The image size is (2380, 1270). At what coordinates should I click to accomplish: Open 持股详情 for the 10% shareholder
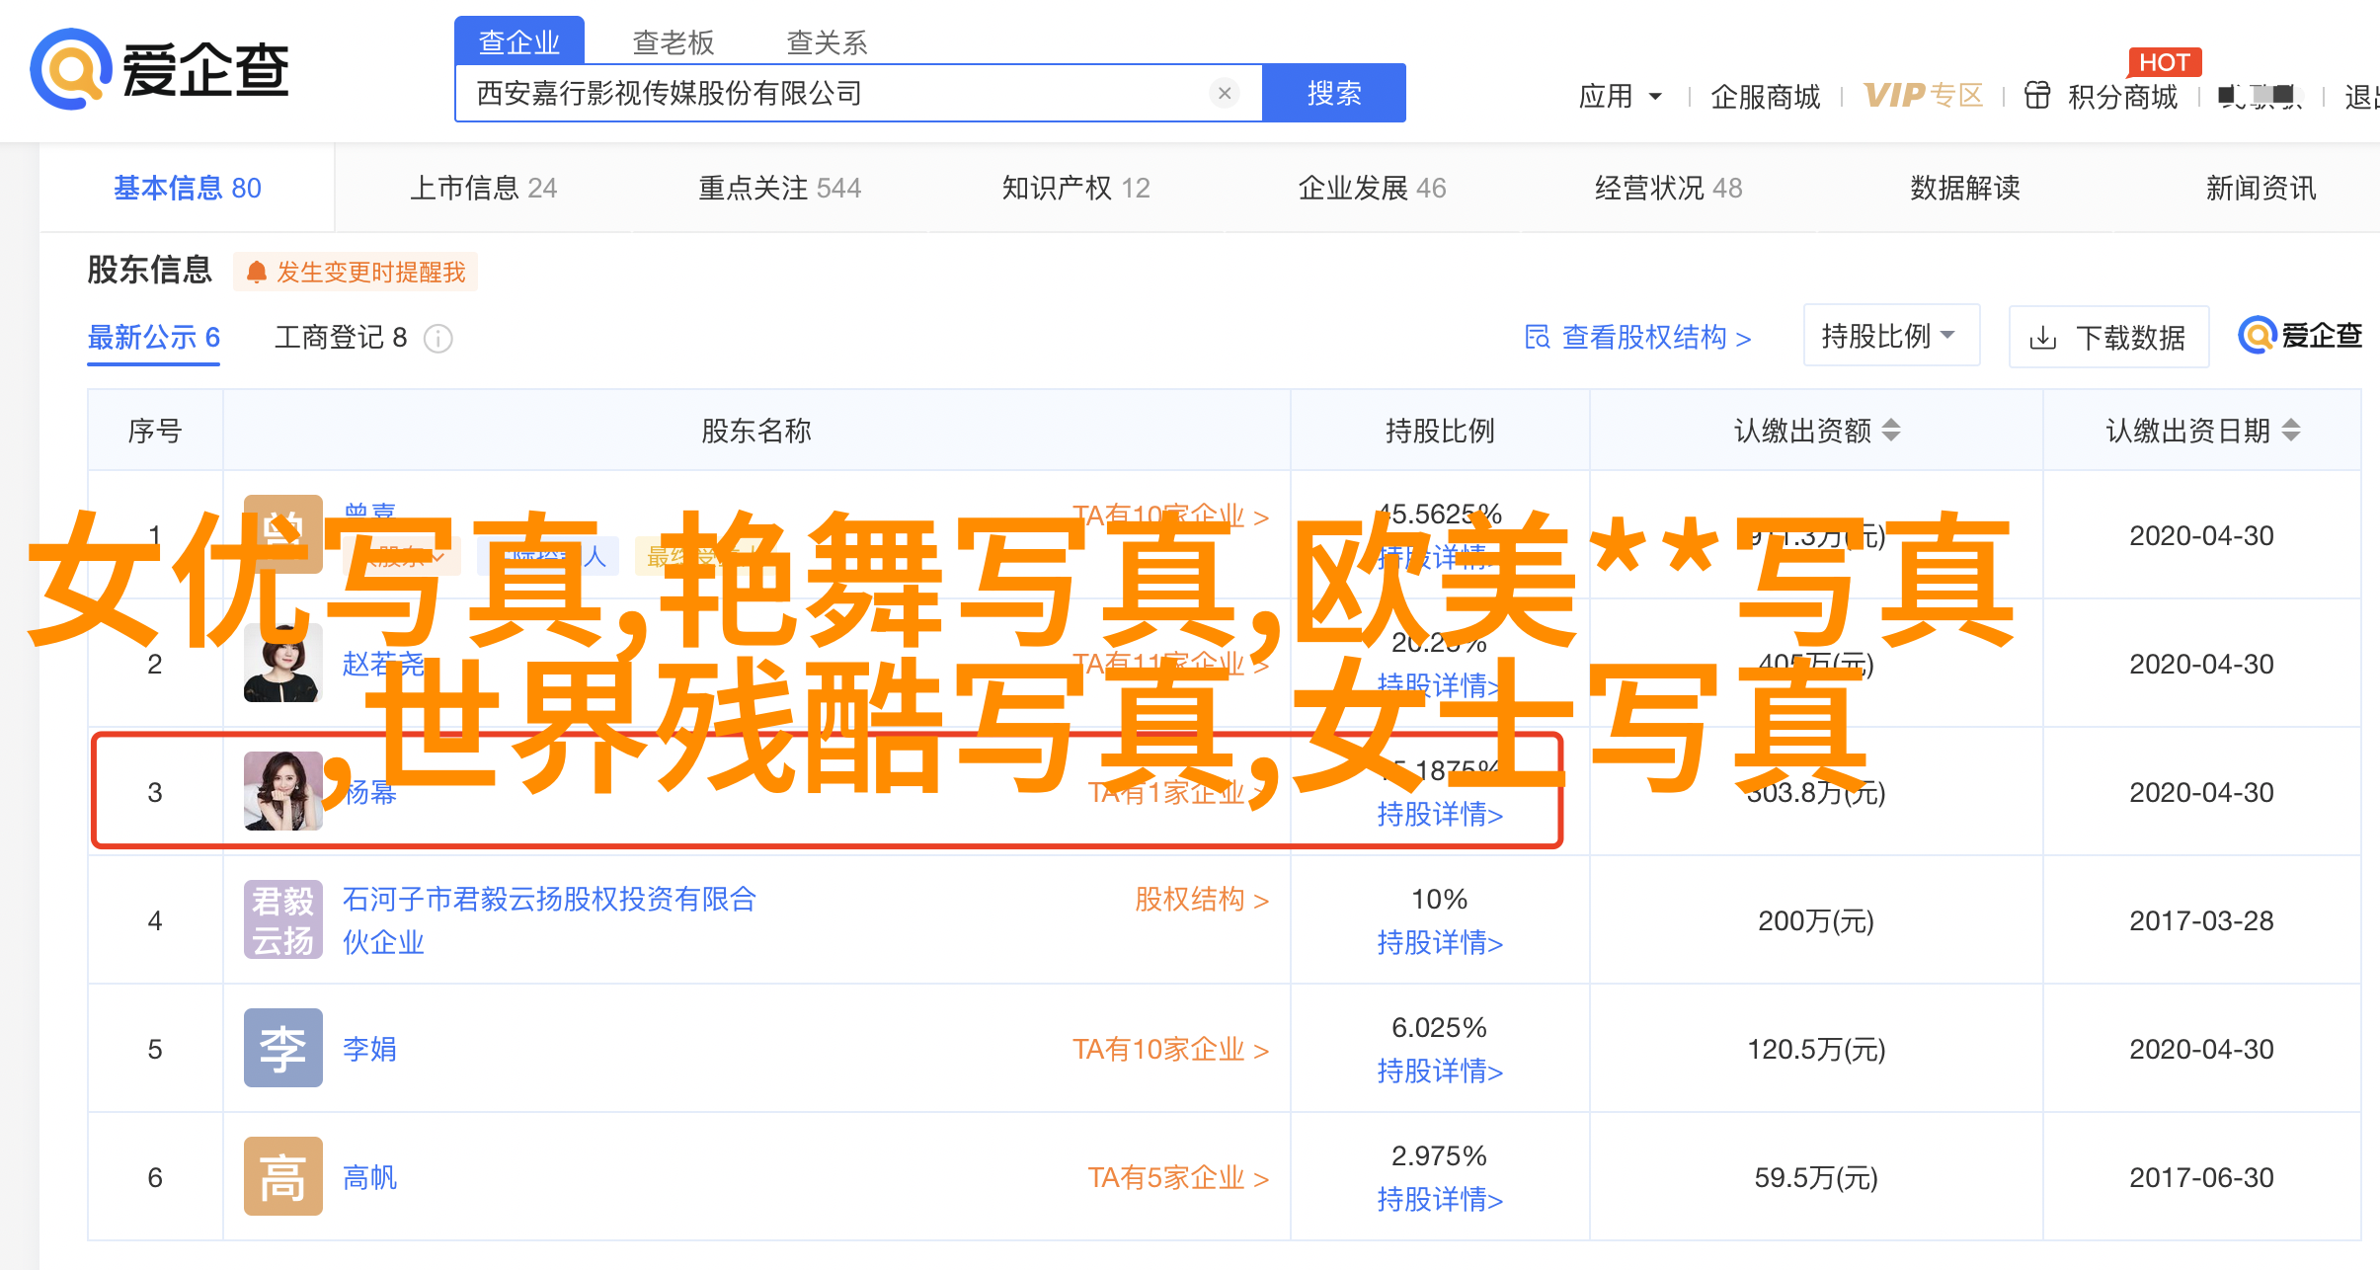click(x=1440, y=943)
